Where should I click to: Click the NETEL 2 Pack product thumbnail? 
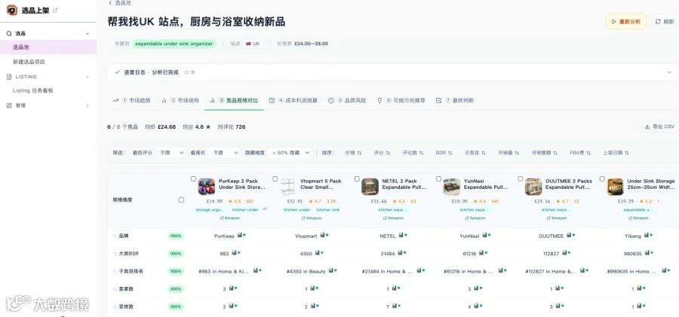coord(370,187)
